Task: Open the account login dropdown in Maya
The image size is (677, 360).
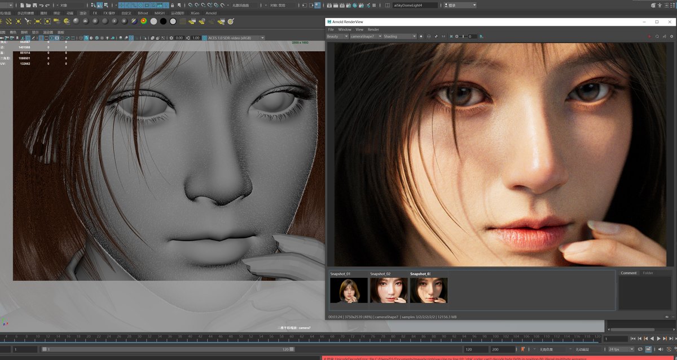Action: click(460, 5)
